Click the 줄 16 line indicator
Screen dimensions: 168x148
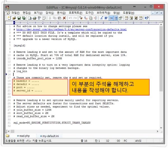[84, 141]
